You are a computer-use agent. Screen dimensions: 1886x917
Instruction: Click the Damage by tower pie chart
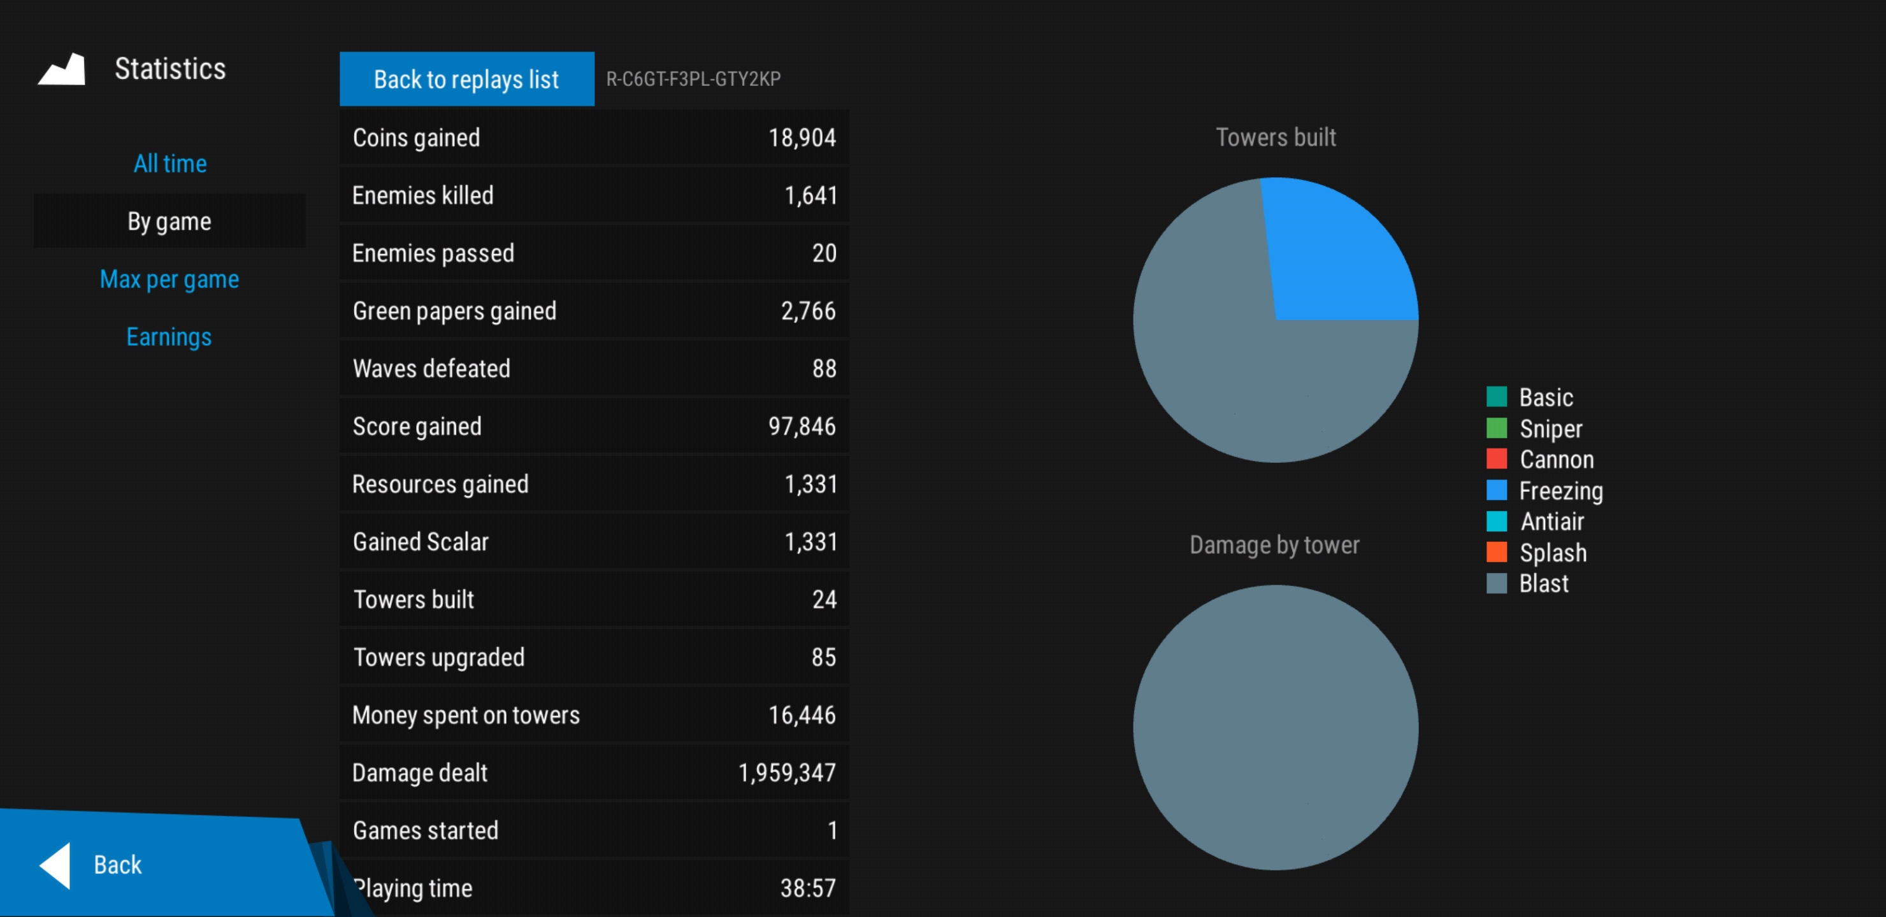pos(1276,727)
